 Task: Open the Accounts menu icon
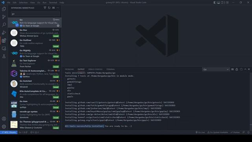[x=4, y=119]
